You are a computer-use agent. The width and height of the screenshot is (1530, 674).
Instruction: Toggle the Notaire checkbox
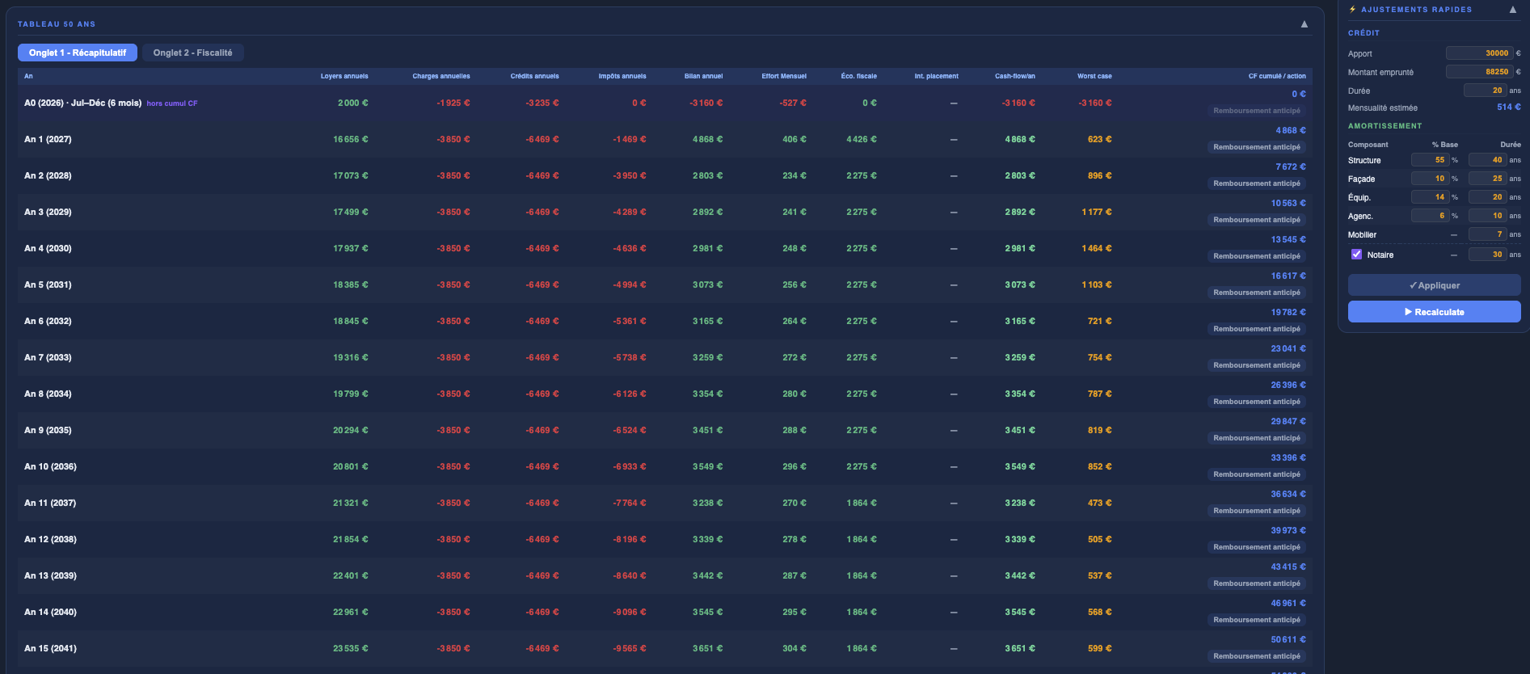pos(1356,255)
